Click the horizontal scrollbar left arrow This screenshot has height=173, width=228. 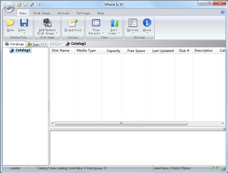[52, 123]
